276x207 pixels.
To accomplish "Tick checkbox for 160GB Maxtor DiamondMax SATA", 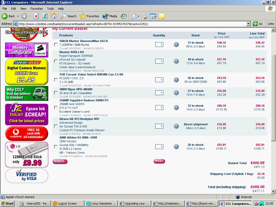I will pyautogui.click(x=56, y=44).
